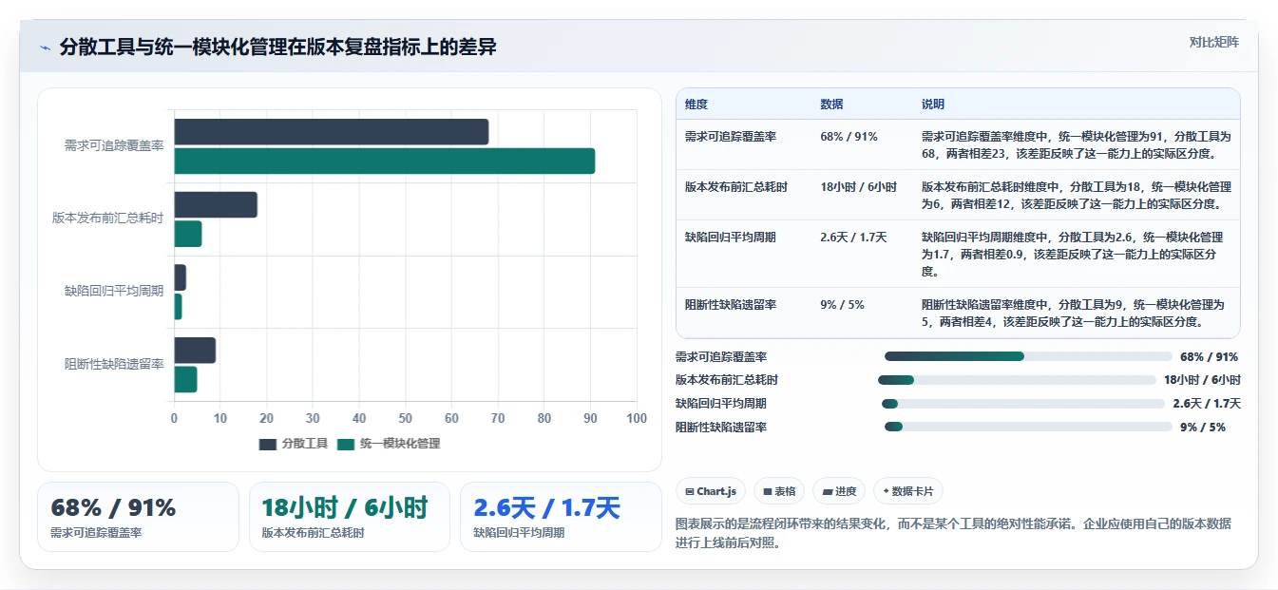
Task: Click 9% / 5% value beside the progress bar
Action: 1203,428
